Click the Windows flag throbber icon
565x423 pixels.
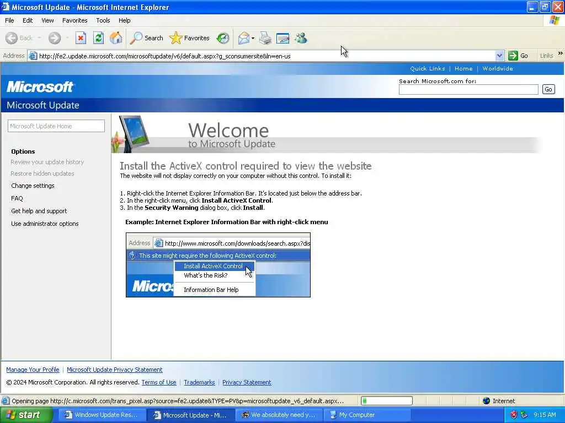pos(554,20)
